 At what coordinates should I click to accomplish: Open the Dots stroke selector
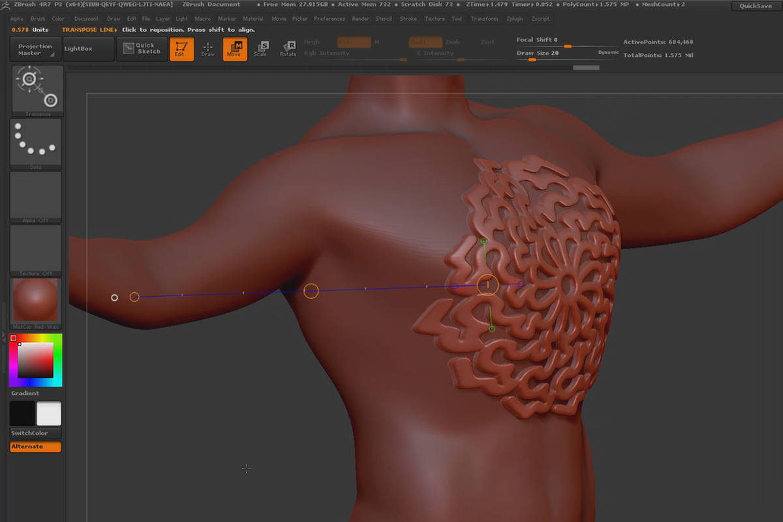[x=36, y=144]
